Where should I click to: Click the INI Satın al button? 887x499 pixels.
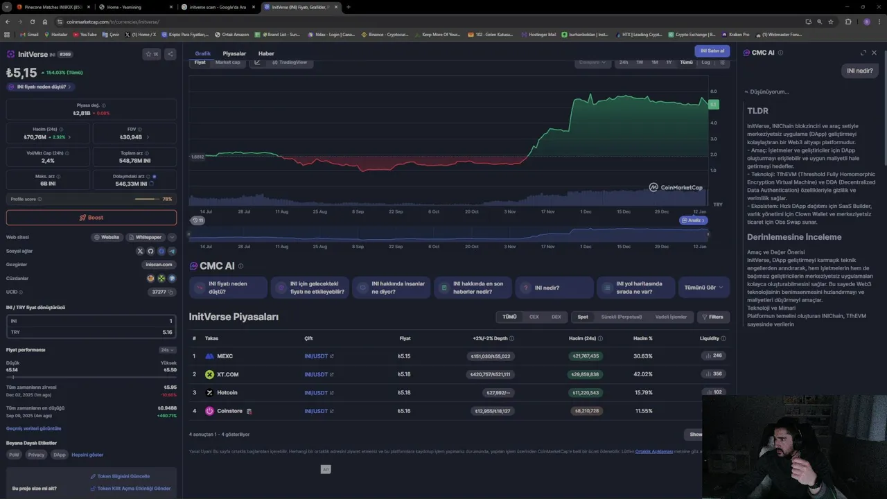712,51
